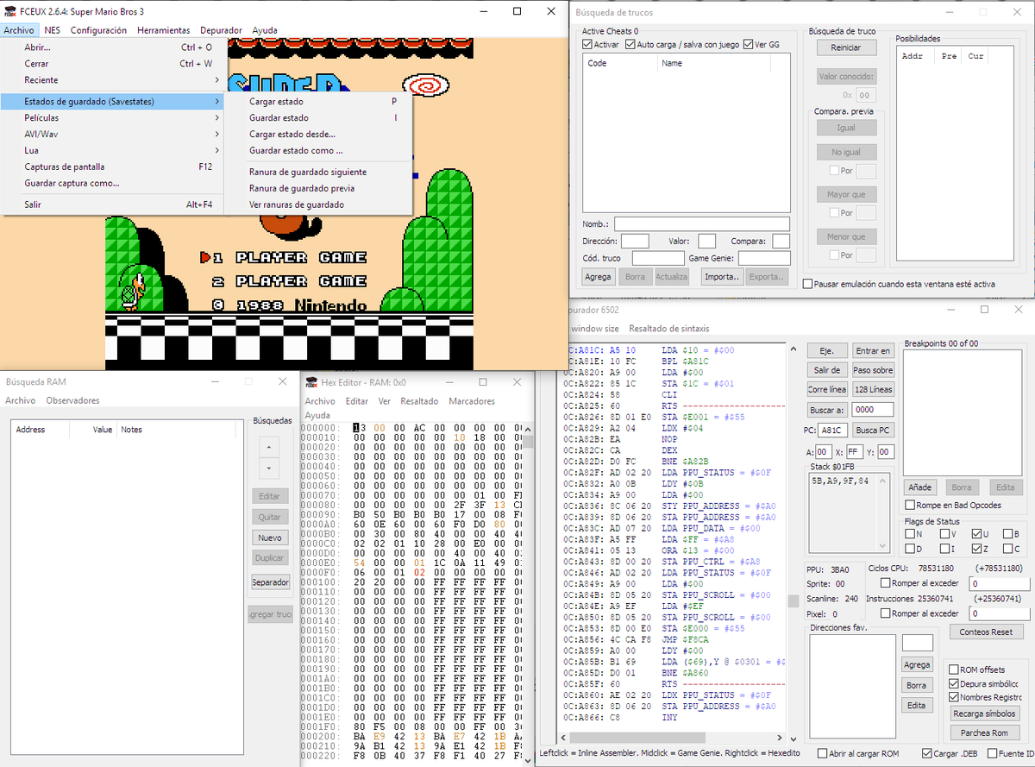Click the Hex Editor window title icon

311,382
